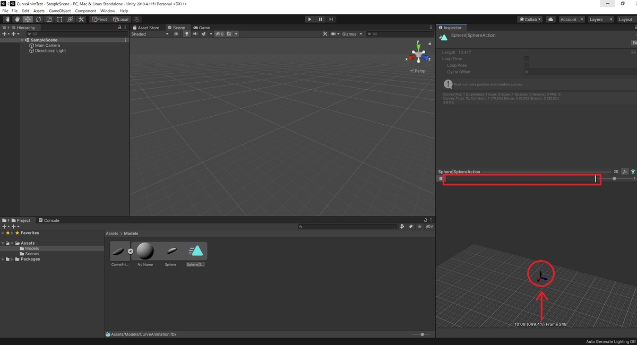Select the Scenes folder in Project
The width and height of the screenshot is (637, 345).
point(32,254)
